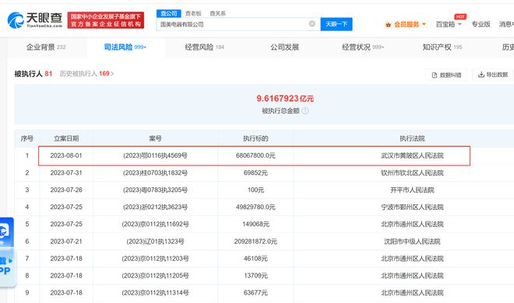
Task: Click the amount 68067800.0元
Action: [x=255, y=155]
